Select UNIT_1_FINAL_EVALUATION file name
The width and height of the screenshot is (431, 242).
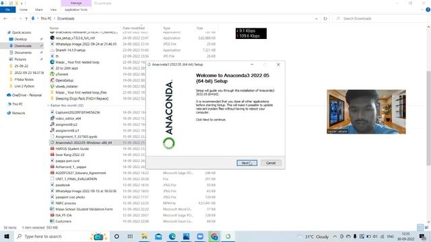coord(76,179)
